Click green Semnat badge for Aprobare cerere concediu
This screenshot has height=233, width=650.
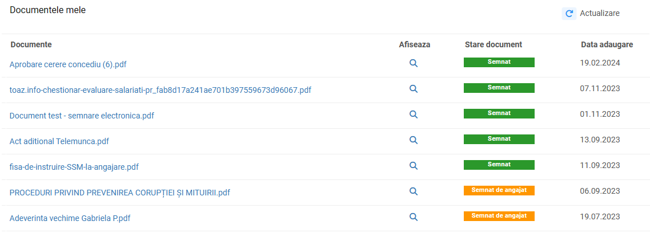499,63
